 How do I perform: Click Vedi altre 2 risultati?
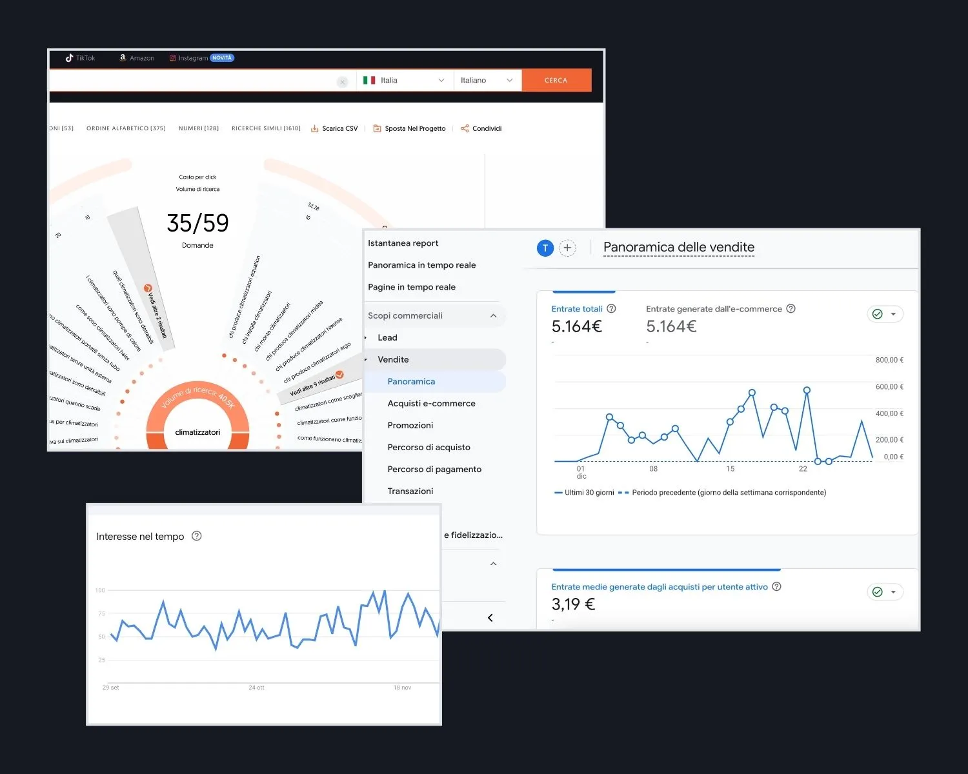156,312
